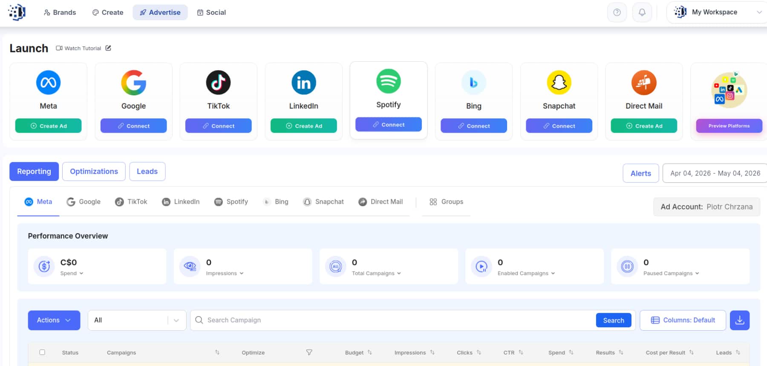The height and width of the screenshot is (366, 767).
Task: Click Connect under TikTok
Action: [x=218, y=126]
